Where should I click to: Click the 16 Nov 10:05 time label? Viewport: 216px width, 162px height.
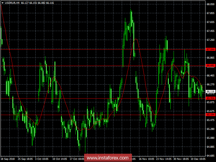click(147, 159)
